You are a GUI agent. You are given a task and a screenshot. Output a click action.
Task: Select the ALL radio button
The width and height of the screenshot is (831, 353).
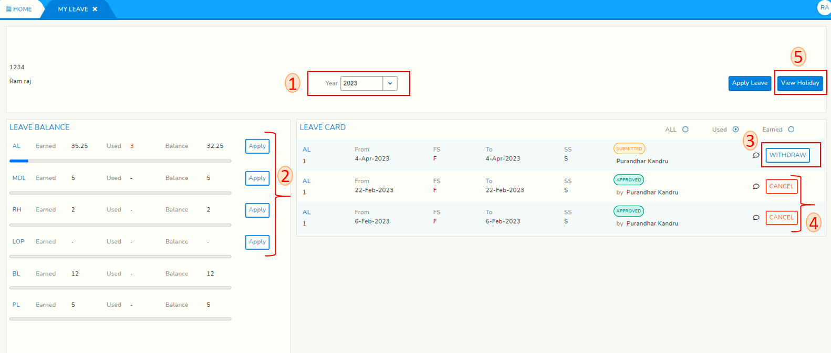tap(685, 130)
